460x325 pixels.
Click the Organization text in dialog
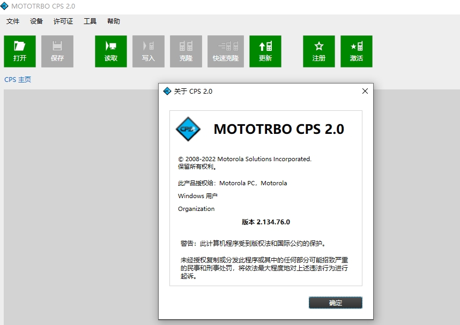pos(196,209)
